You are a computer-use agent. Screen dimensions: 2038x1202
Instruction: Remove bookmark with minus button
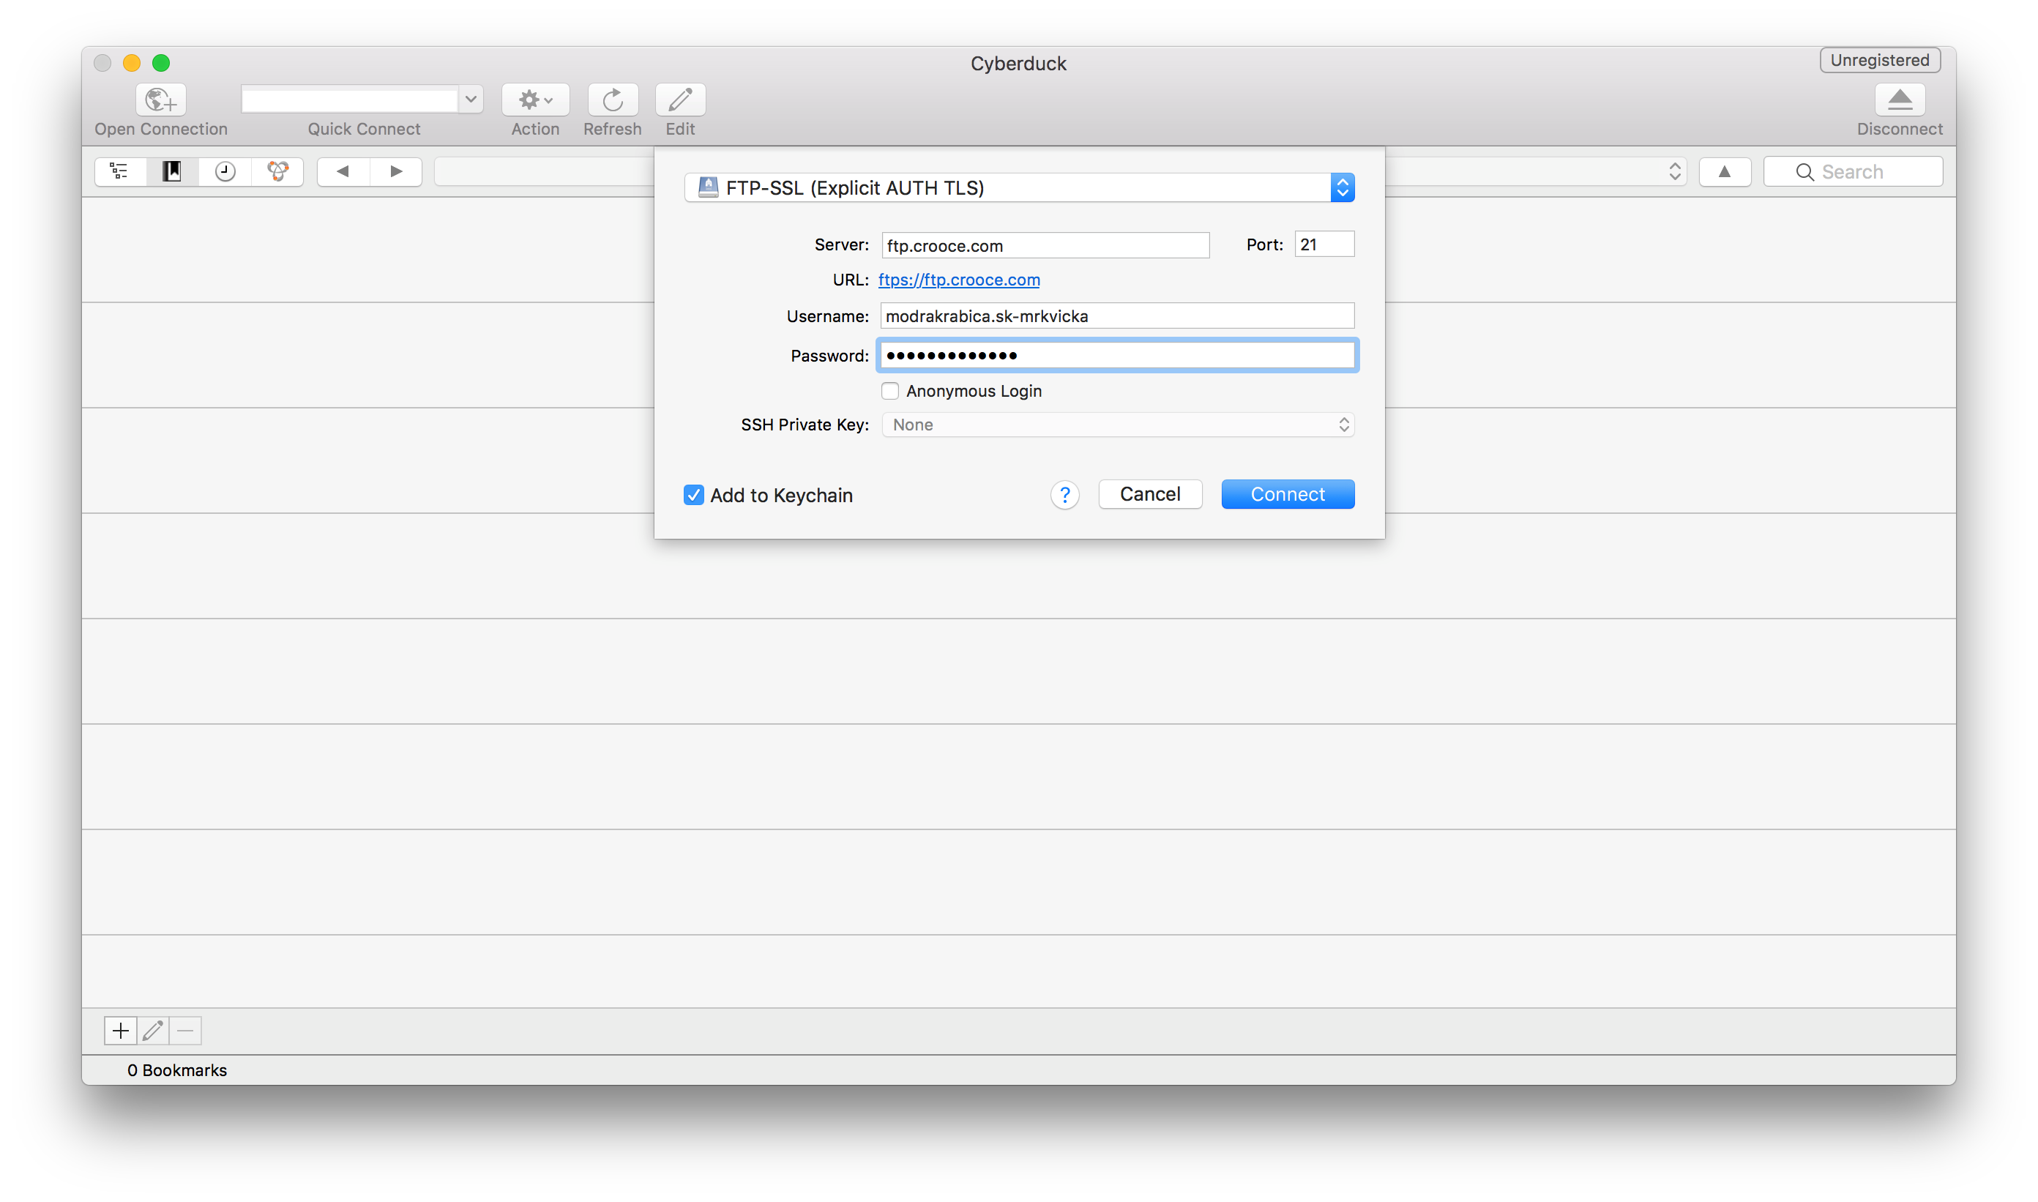click(184, 1030)
